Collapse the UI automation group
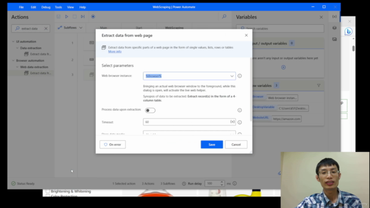Screen dimensions: 370x208 (13, 42)
